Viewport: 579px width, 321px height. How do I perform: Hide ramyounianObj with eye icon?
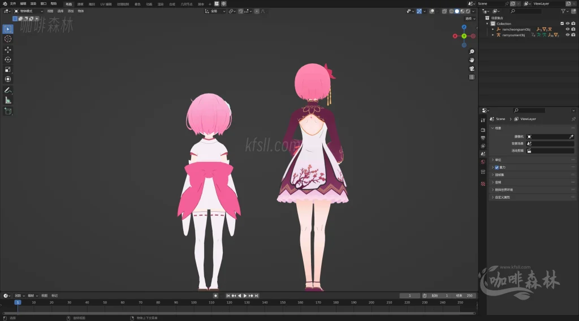pyautogui.click(x=568, y=35)
